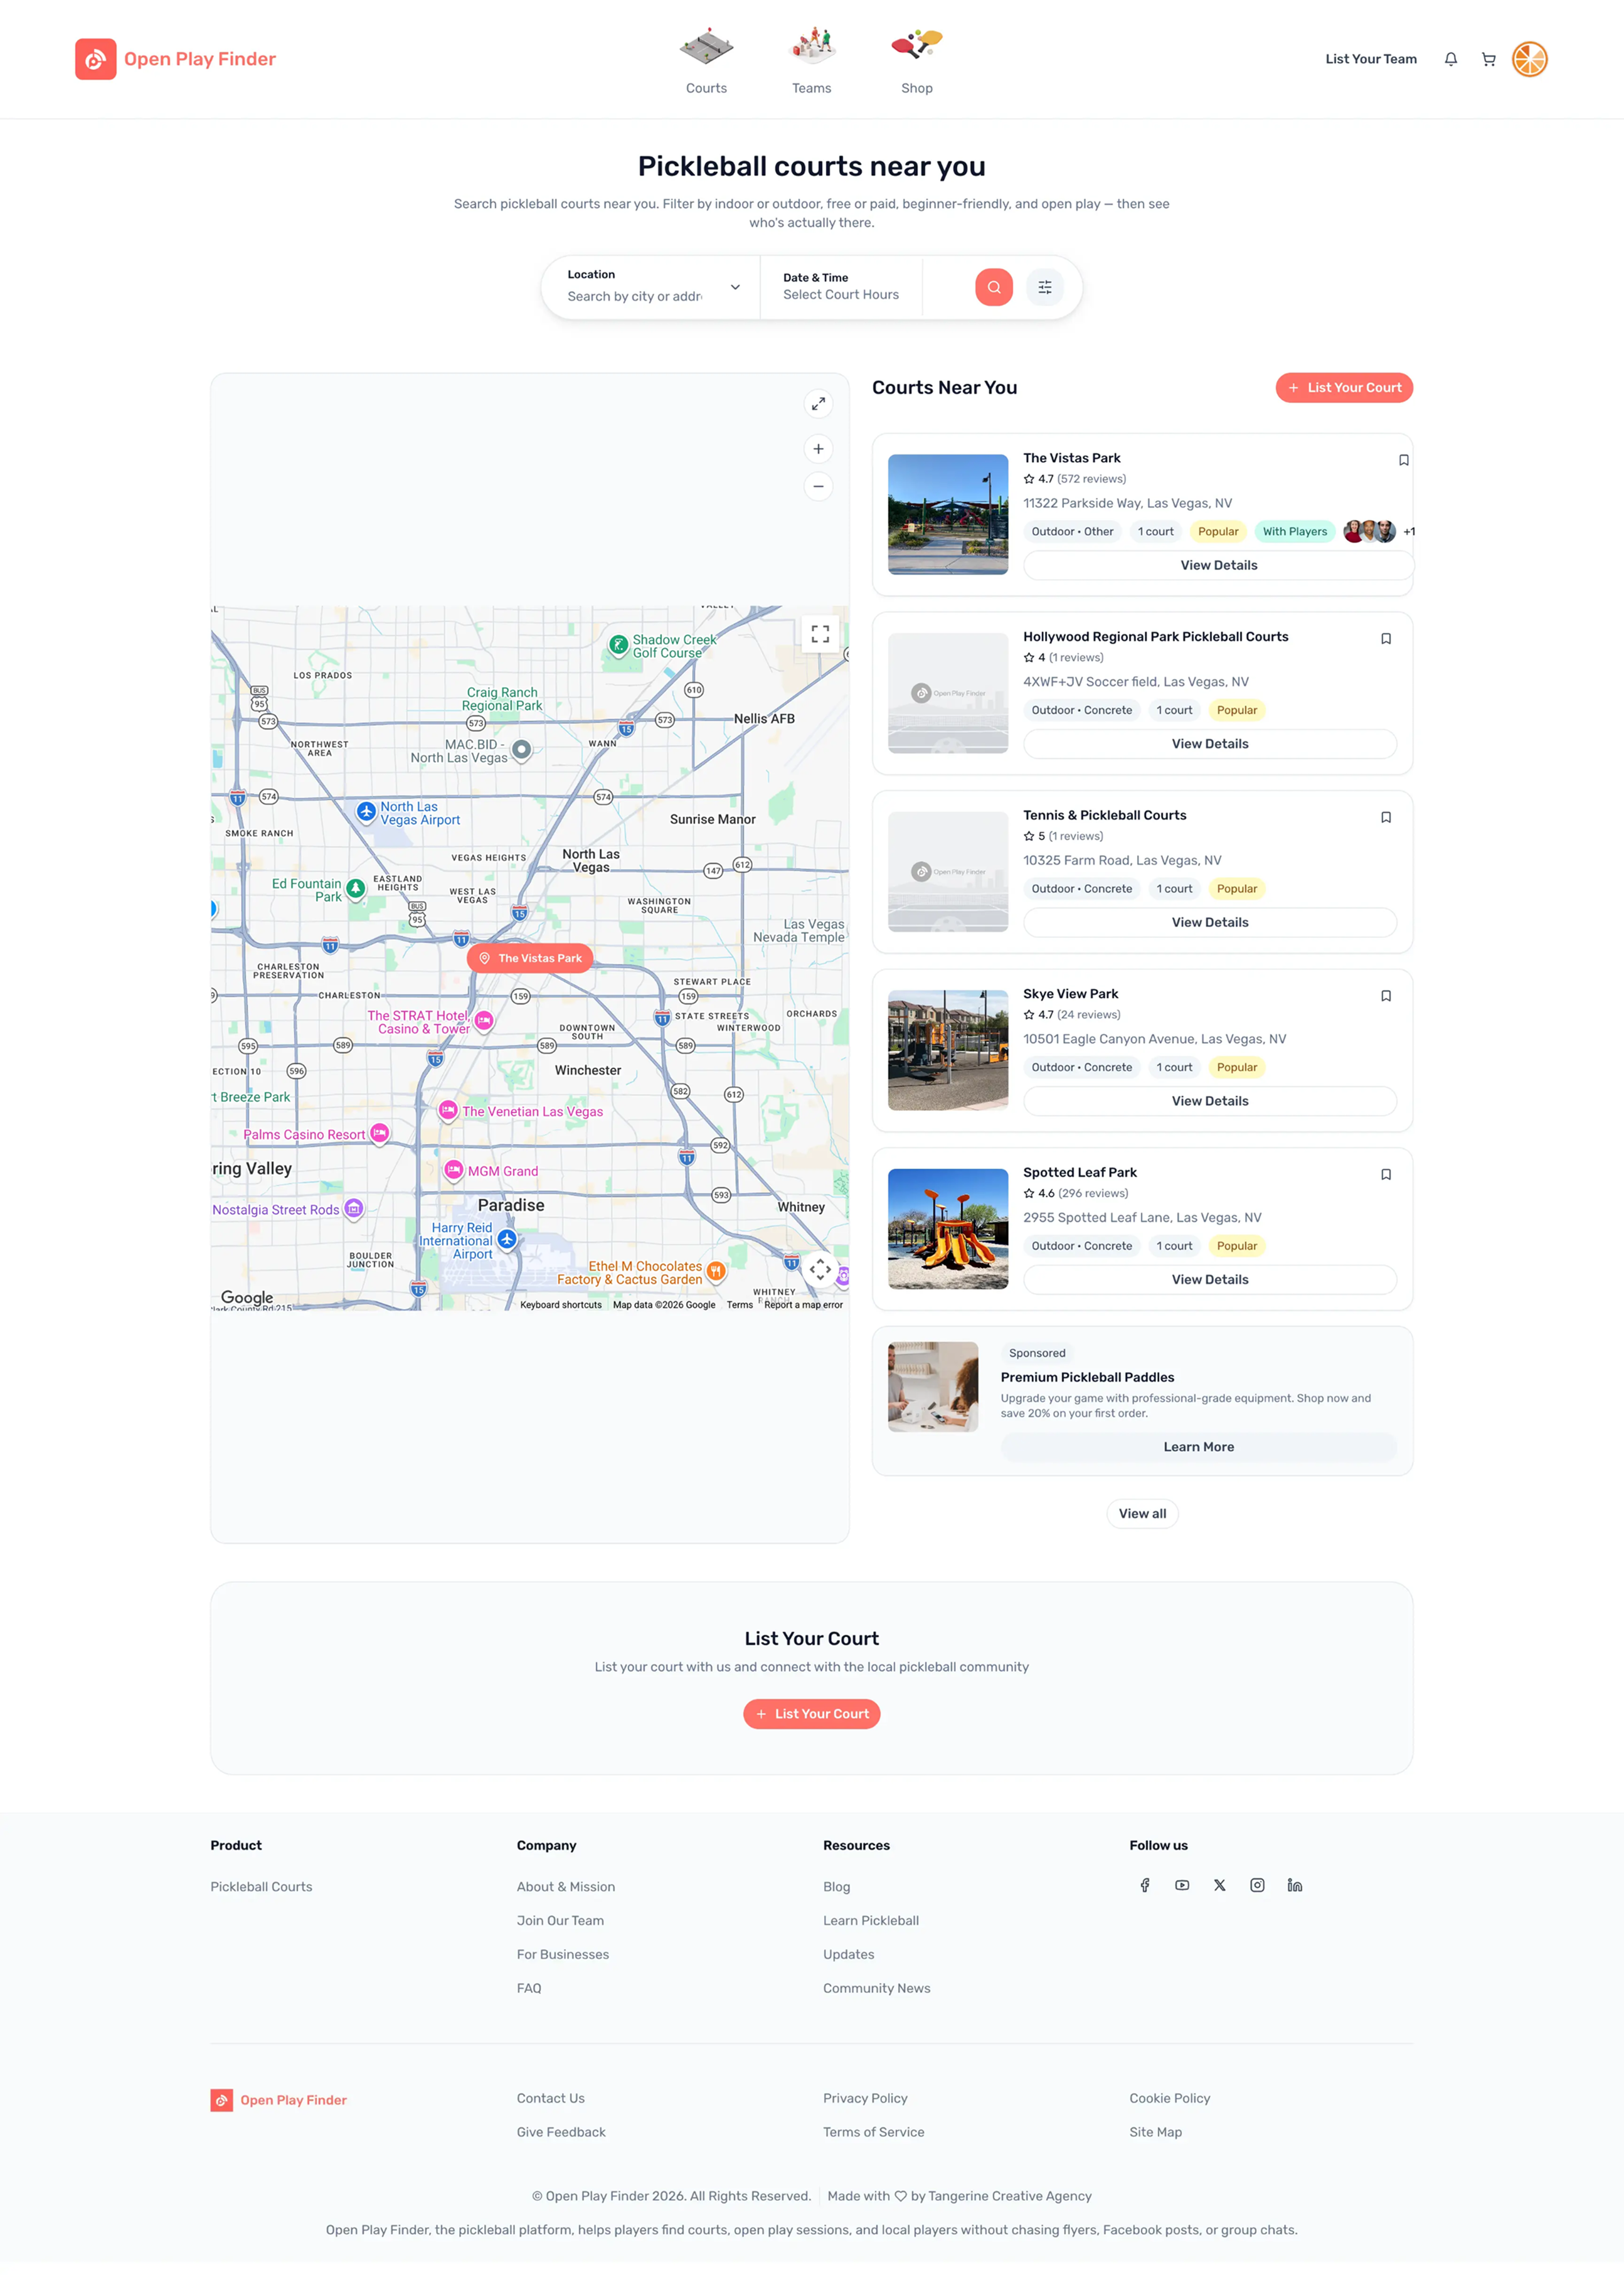Viewport: 1624px width, 2275px height.
Task: Zoom out the map with minus icon
Action: (818, 486)
